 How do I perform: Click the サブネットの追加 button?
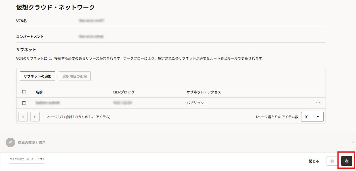click(x=37, y=76)
